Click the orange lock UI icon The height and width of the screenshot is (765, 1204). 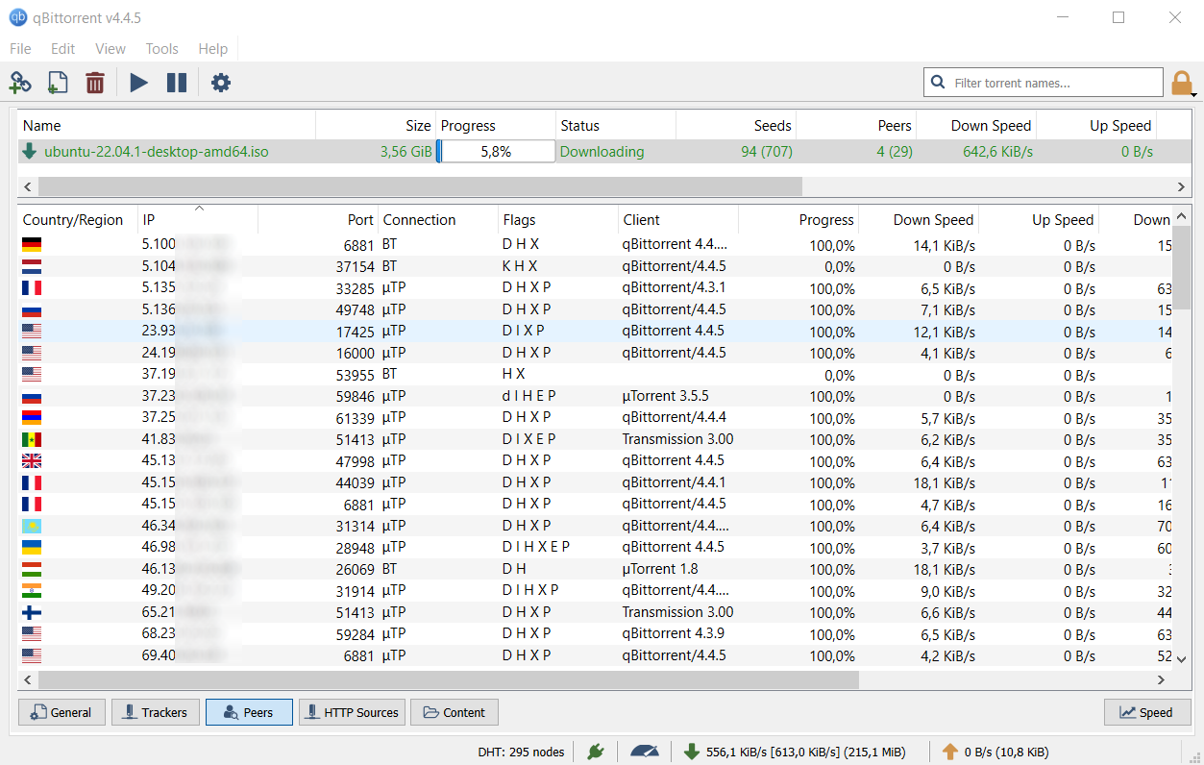pyautogui.click(x=1181, y=83)
